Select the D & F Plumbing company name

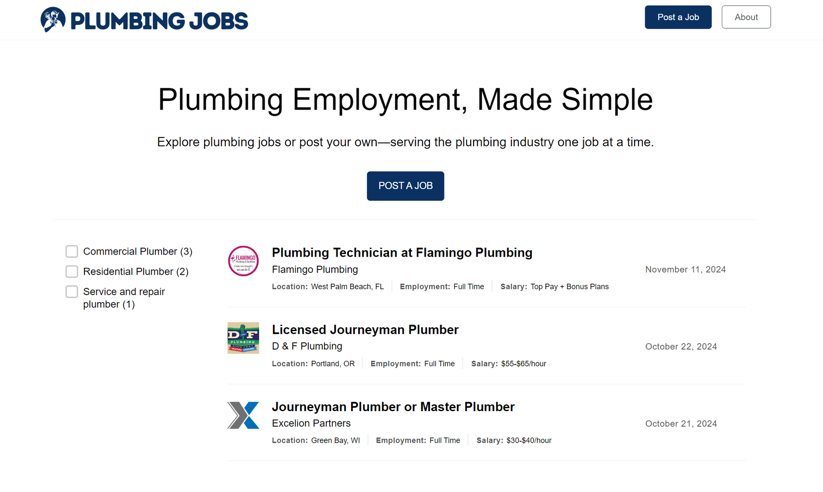(x=307, y=346)
